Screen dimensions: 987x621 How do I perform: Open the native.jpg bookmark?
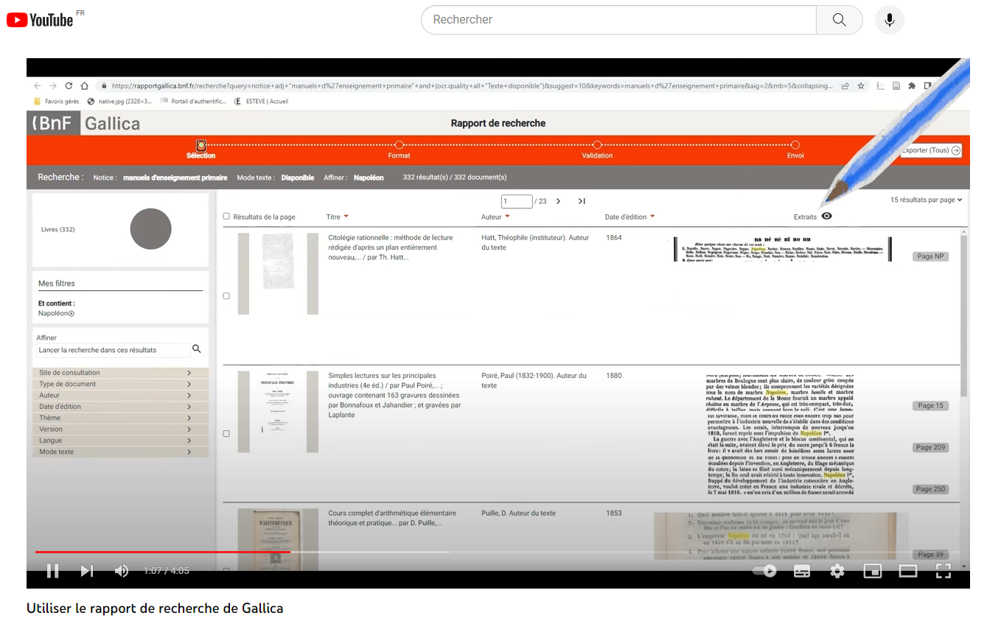click(x=119, y=102)
